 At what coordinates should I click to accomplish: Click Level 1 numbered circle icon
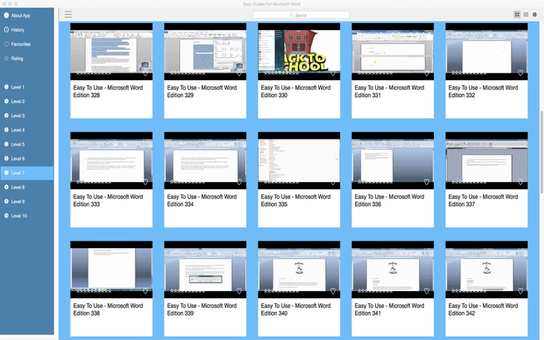6,87
